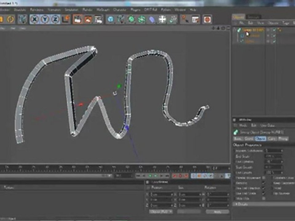Click the green Array modeling object icon
This screenshot has height=221, width=295.
(141, 19)
